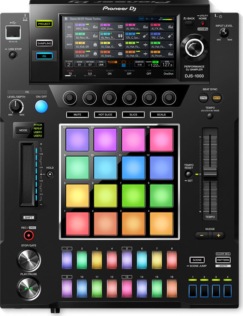Start playback with PLAY/PAUSE button
243x316 pixels.
point(29,288)
